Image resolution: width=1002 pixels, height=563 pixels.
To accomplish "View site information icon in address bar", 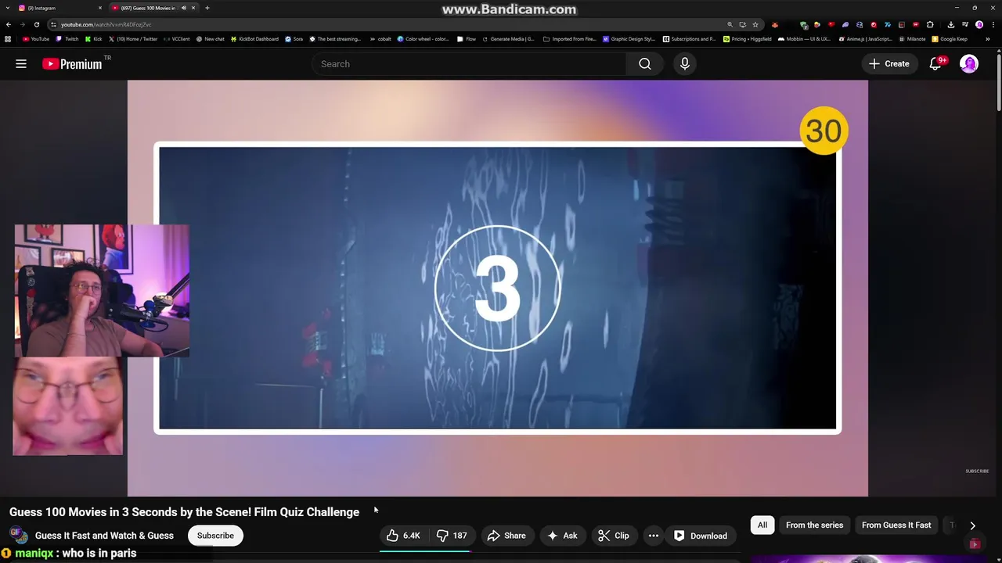I will [53, 24].
